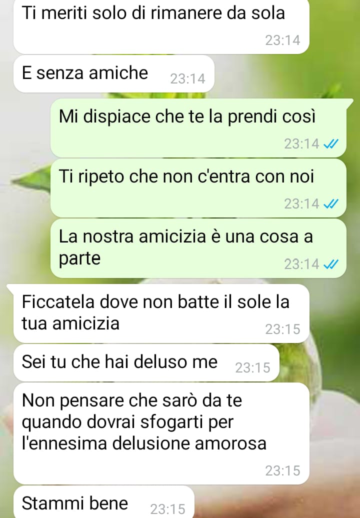360x518 pixels.
Task: Tap the 'Ti meriti solo di rimanere da sola' message
Action: [x=161, y=27]
